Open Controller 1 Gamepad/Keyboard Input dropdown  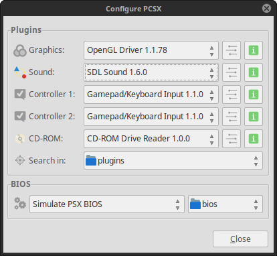click(x=151, y=94)
